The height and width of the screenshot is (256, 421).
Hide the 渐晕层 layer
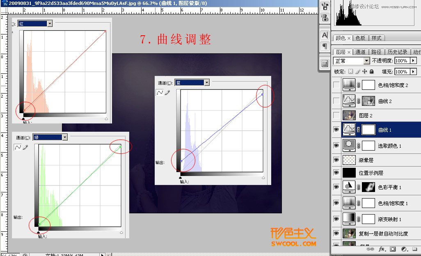click(336, 160)
